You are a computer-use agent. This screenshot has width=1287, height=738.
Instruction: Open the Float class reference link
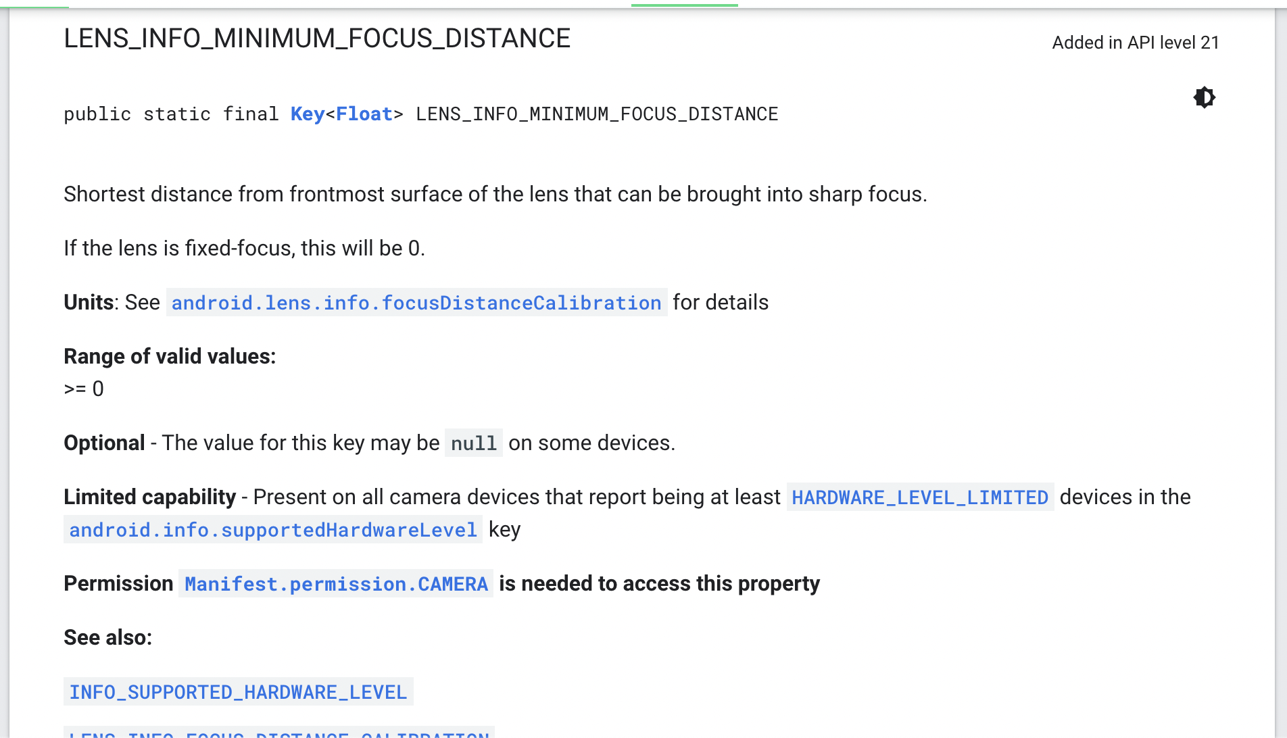pos(364,114)
